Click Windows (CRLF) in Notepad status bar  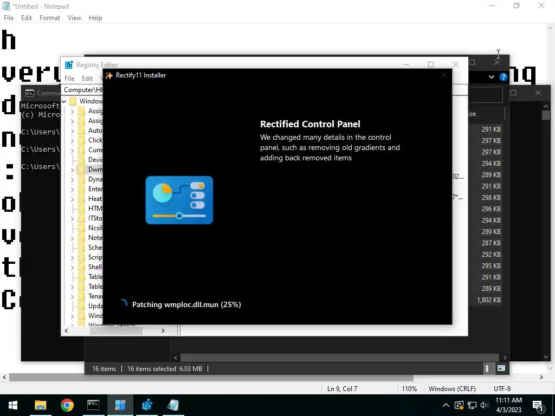452,389
